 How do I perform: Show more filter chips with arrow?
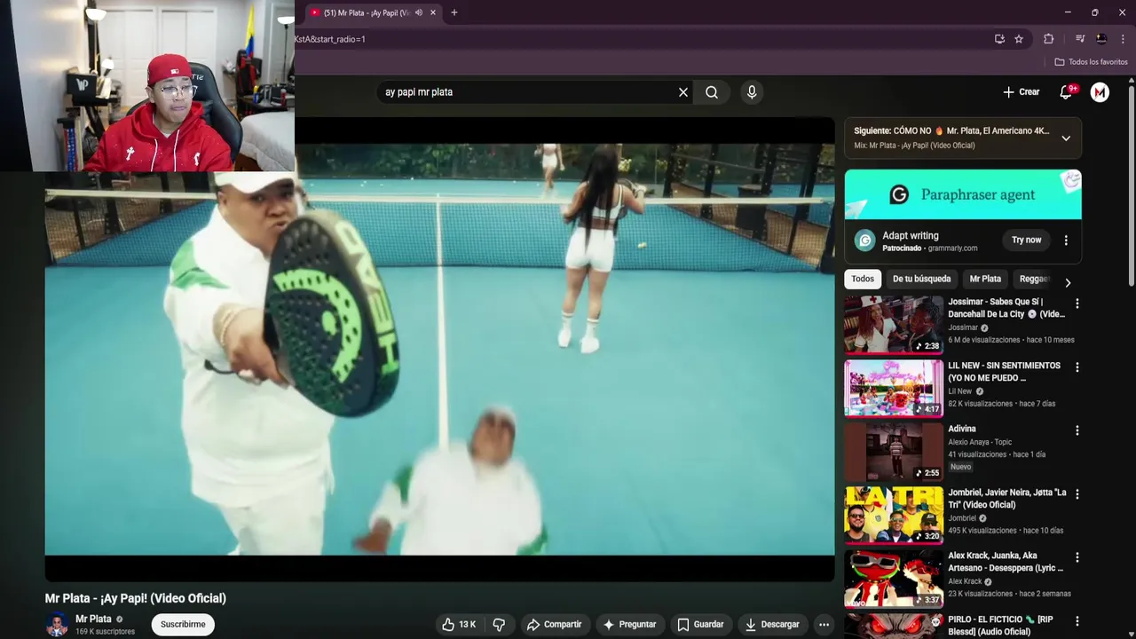[x=1068, y=282]
